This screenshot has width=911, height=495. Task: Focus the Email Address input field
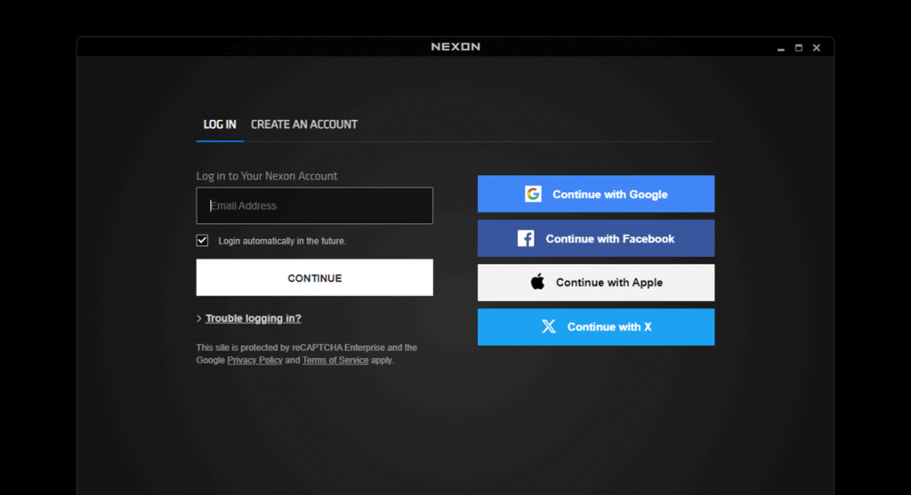coord(314,205)
